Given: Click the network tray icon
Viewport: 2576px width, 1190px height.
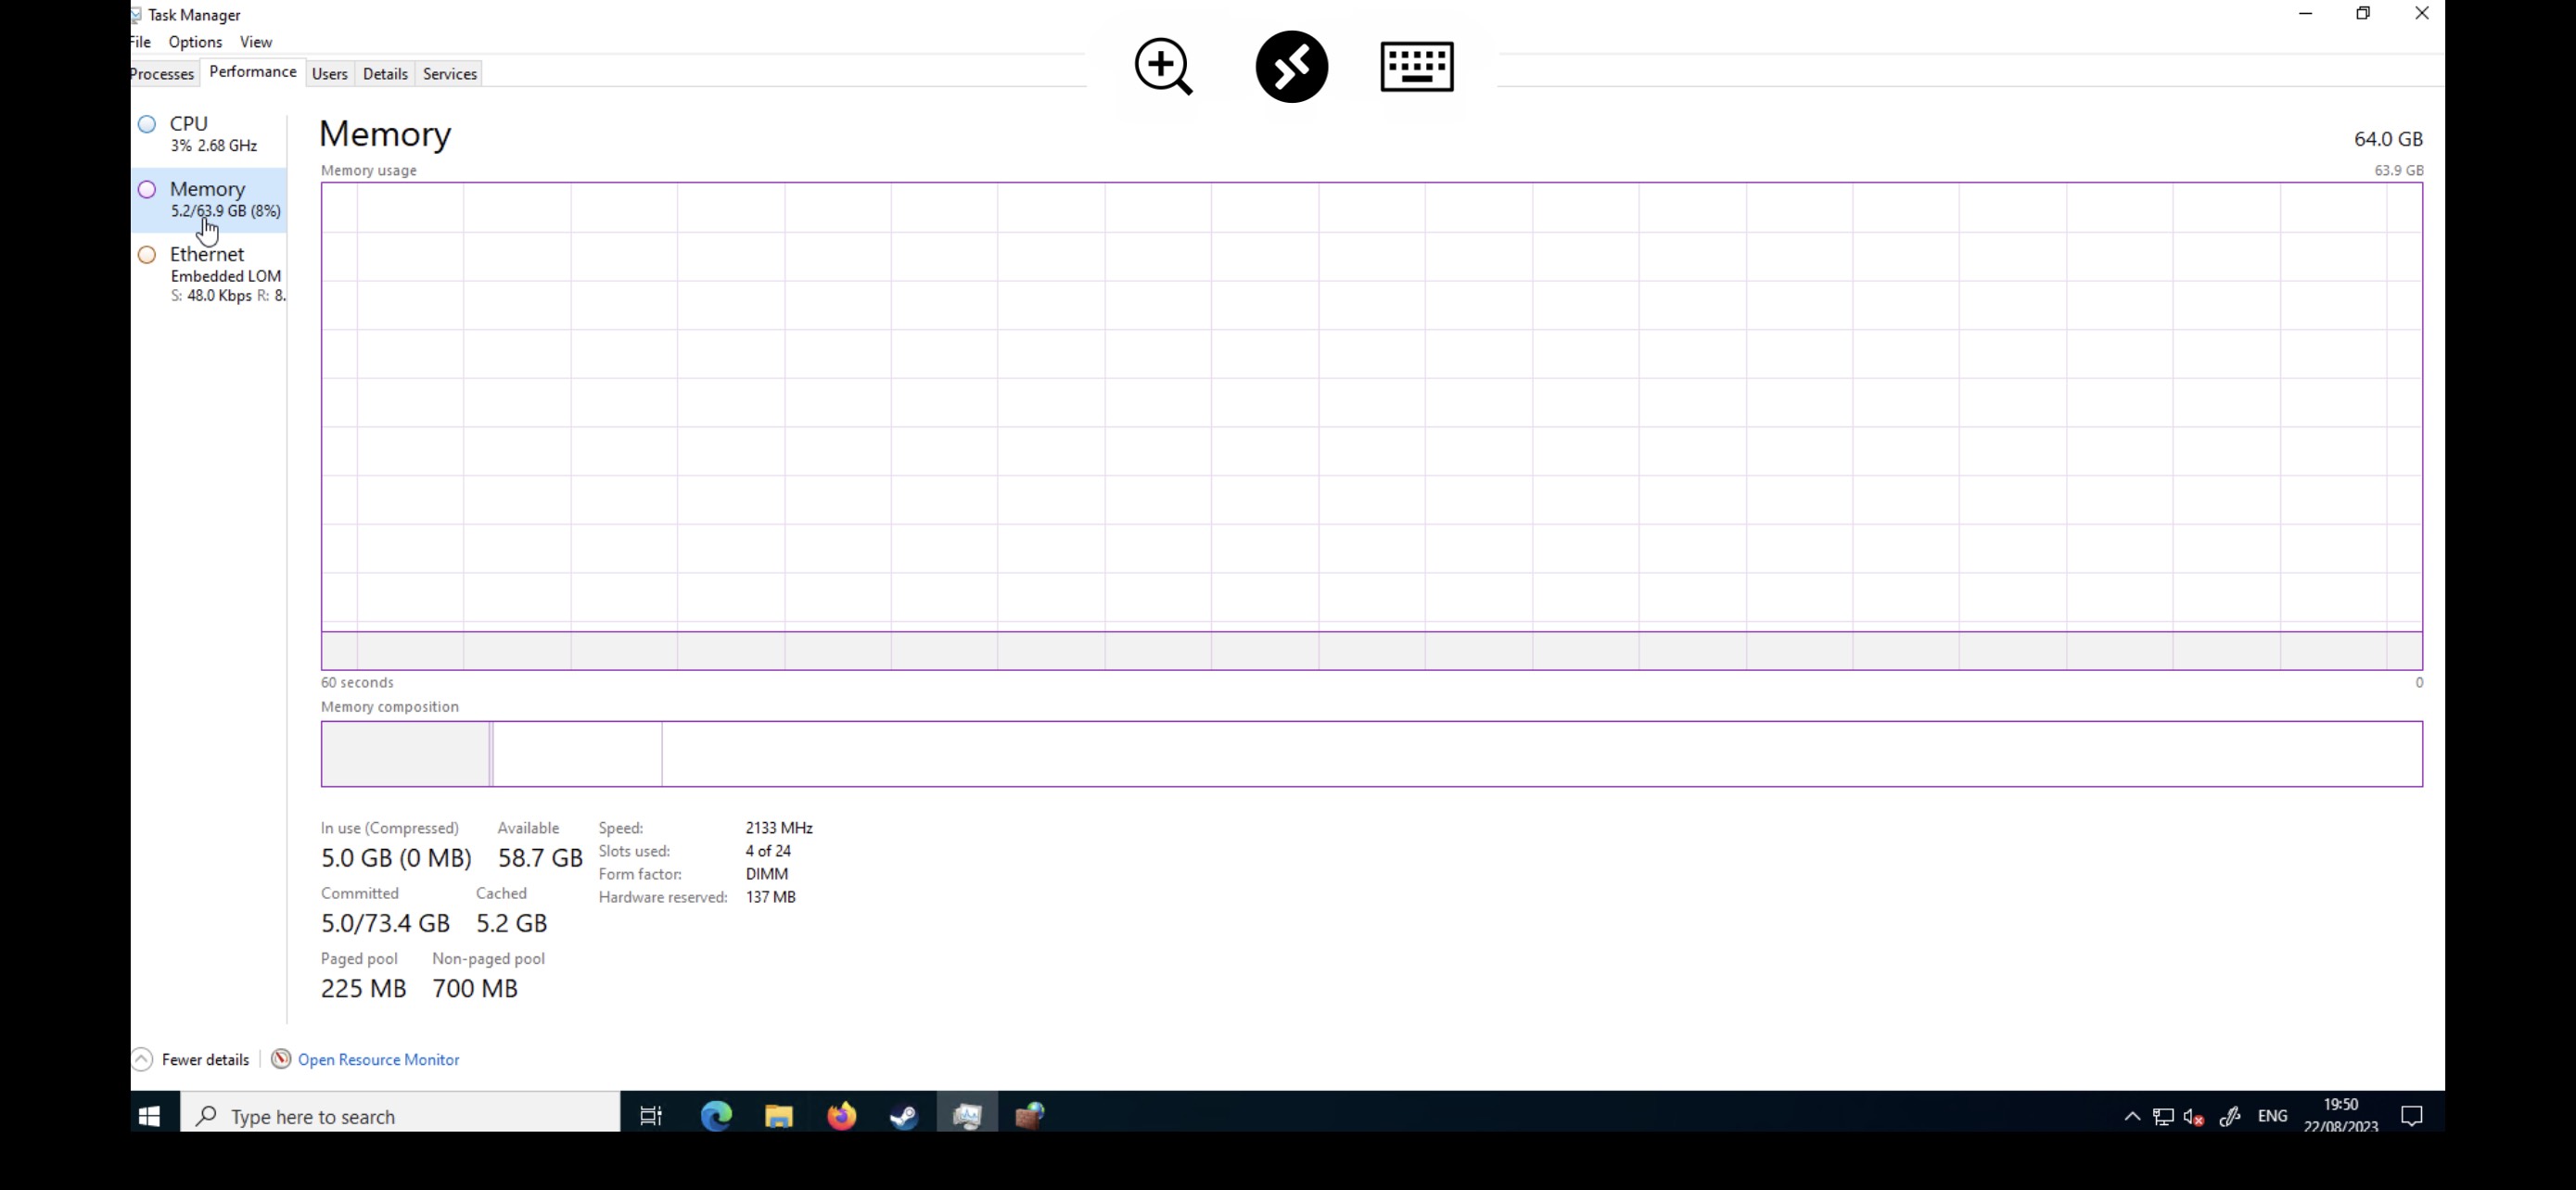Looking at the screenshot, I should (2163, 1117).
